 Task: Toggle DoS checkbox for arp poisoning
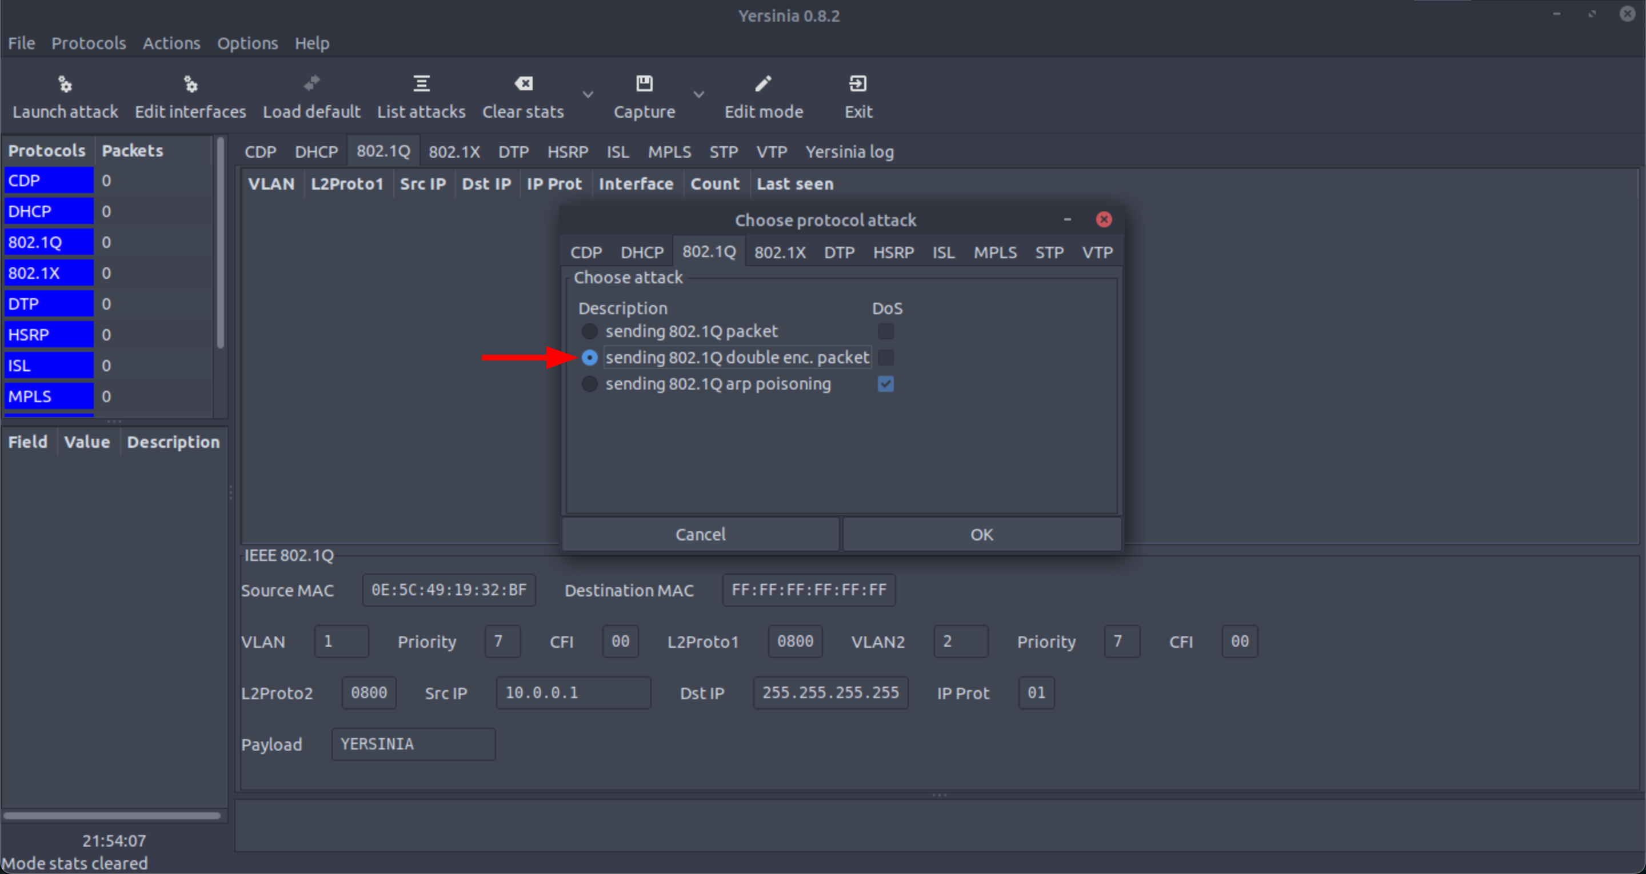(x=885, y=384)
